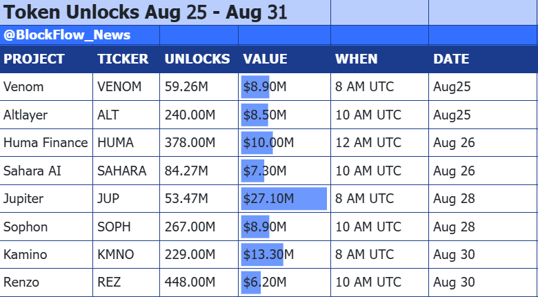Viewport: 538px width, 297px height.
Task: Click the $13.30M Kamino value cell
Action: tap(284, 255)
